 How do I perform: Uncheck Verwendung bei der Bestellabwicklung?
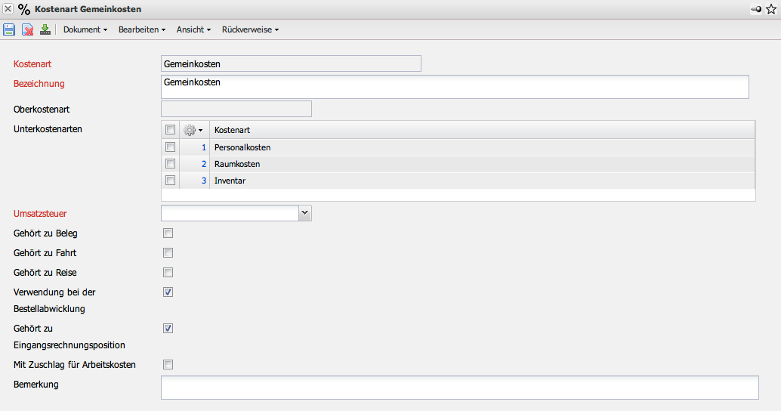click(x=168, y=292)
